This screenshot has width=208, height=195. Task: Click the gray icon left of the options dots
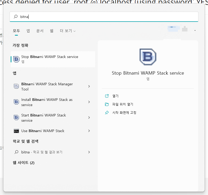tap(185, 29)
